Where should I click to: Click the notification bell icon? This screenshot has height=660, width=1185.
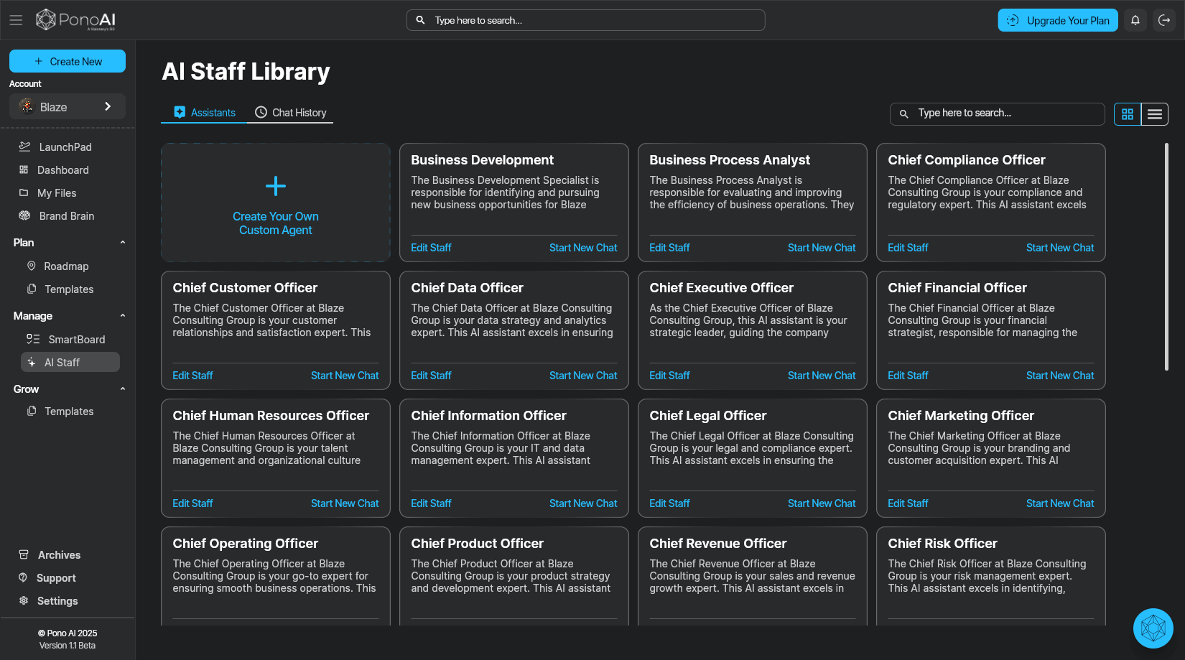pyautogui.click(x=1135, y=20)
